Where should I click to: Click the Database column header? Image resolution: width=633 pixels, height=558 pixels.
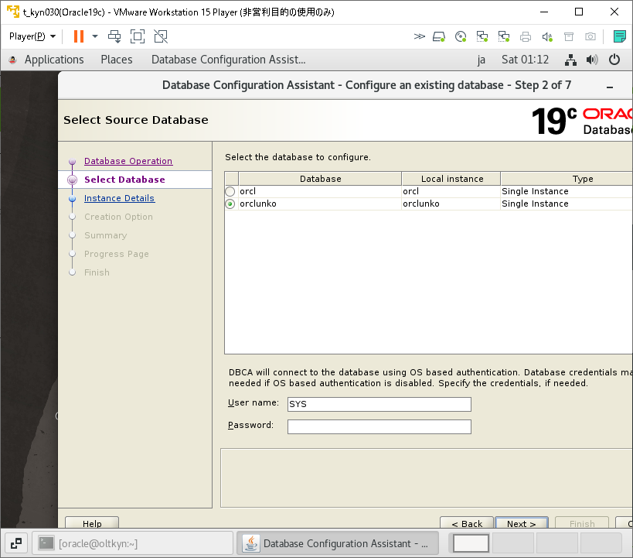pyautogui.click(x=320, y=179)
